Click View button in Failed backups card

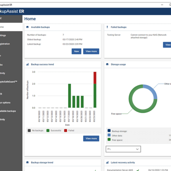coord(167,45)
